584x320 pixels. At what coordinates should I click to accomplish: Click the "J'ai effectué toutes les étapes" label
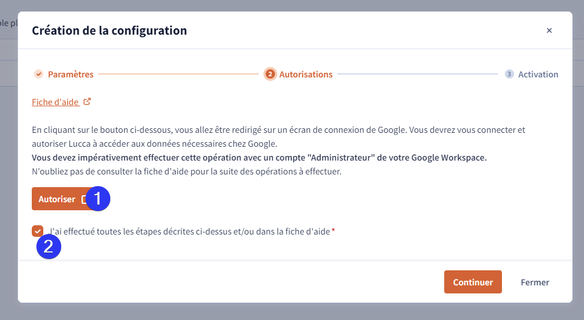click(x=189, y=232)
